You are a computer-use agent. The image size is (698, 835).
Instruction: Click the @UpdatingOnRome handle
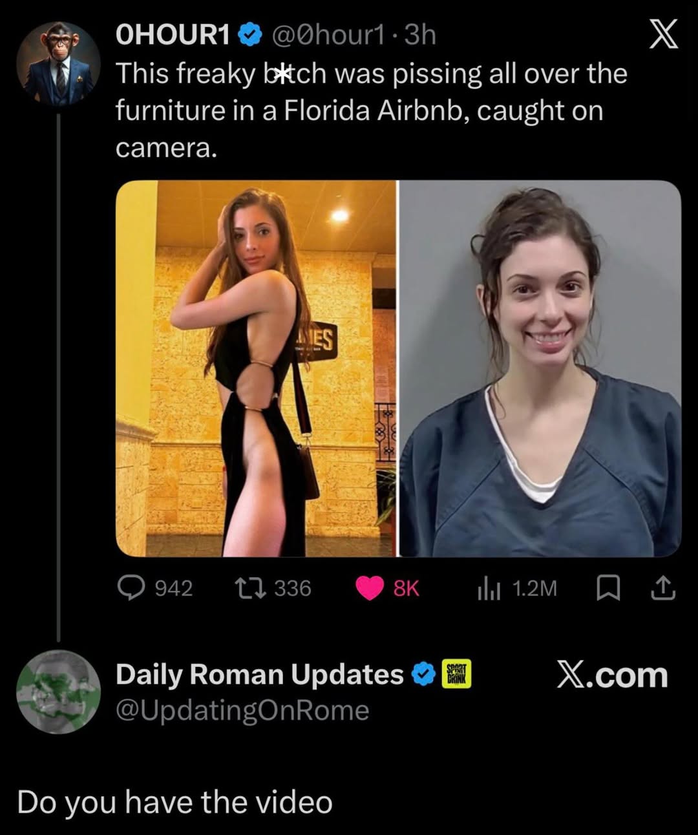pos(242,710)
